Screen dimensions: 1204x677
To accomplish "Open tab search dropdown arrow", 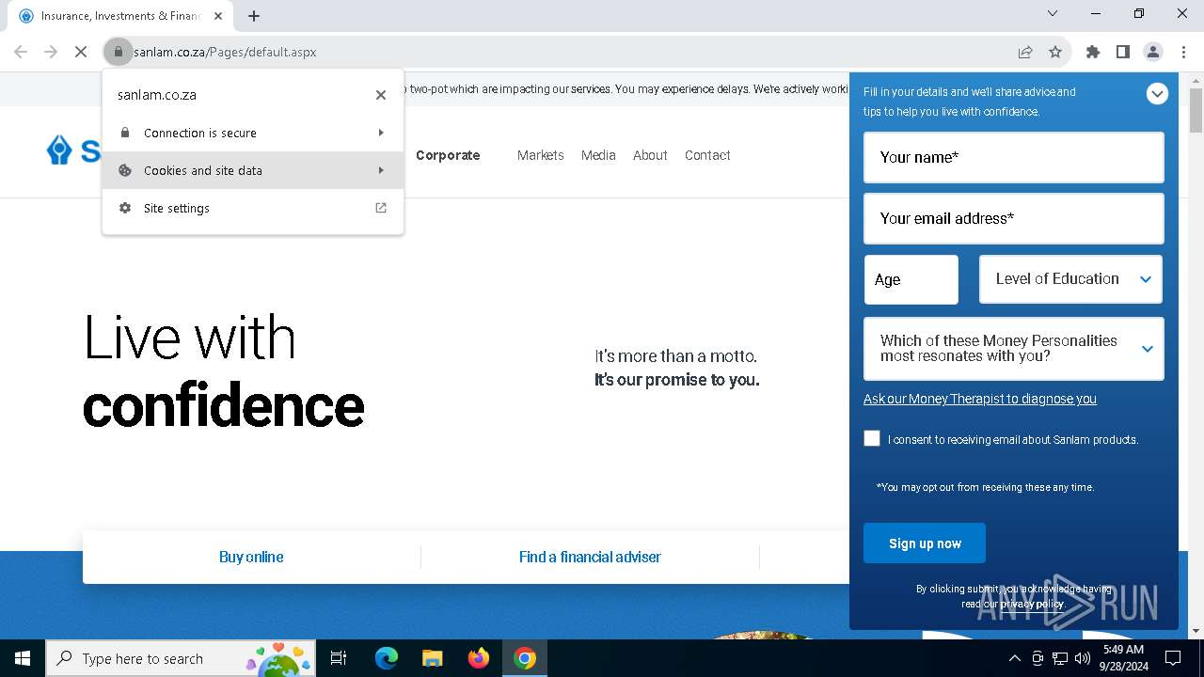I will (1053, 13).
